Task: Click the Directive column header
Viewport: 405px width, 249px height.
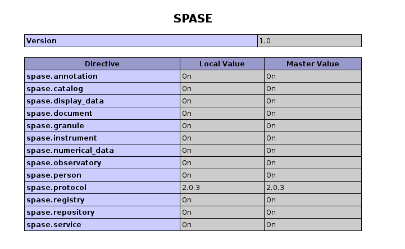Action: (x=102, y=64)
